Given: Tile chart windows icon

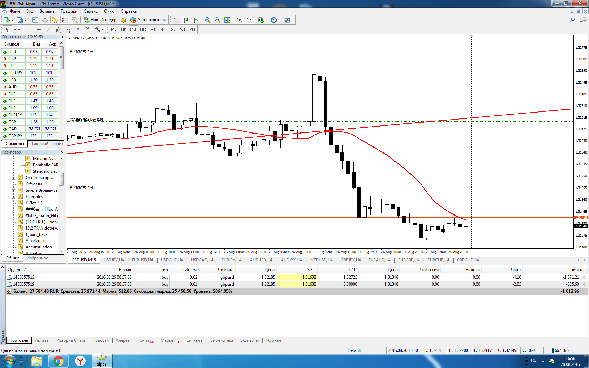Looking at the screenshot, I should click(227, 20).
